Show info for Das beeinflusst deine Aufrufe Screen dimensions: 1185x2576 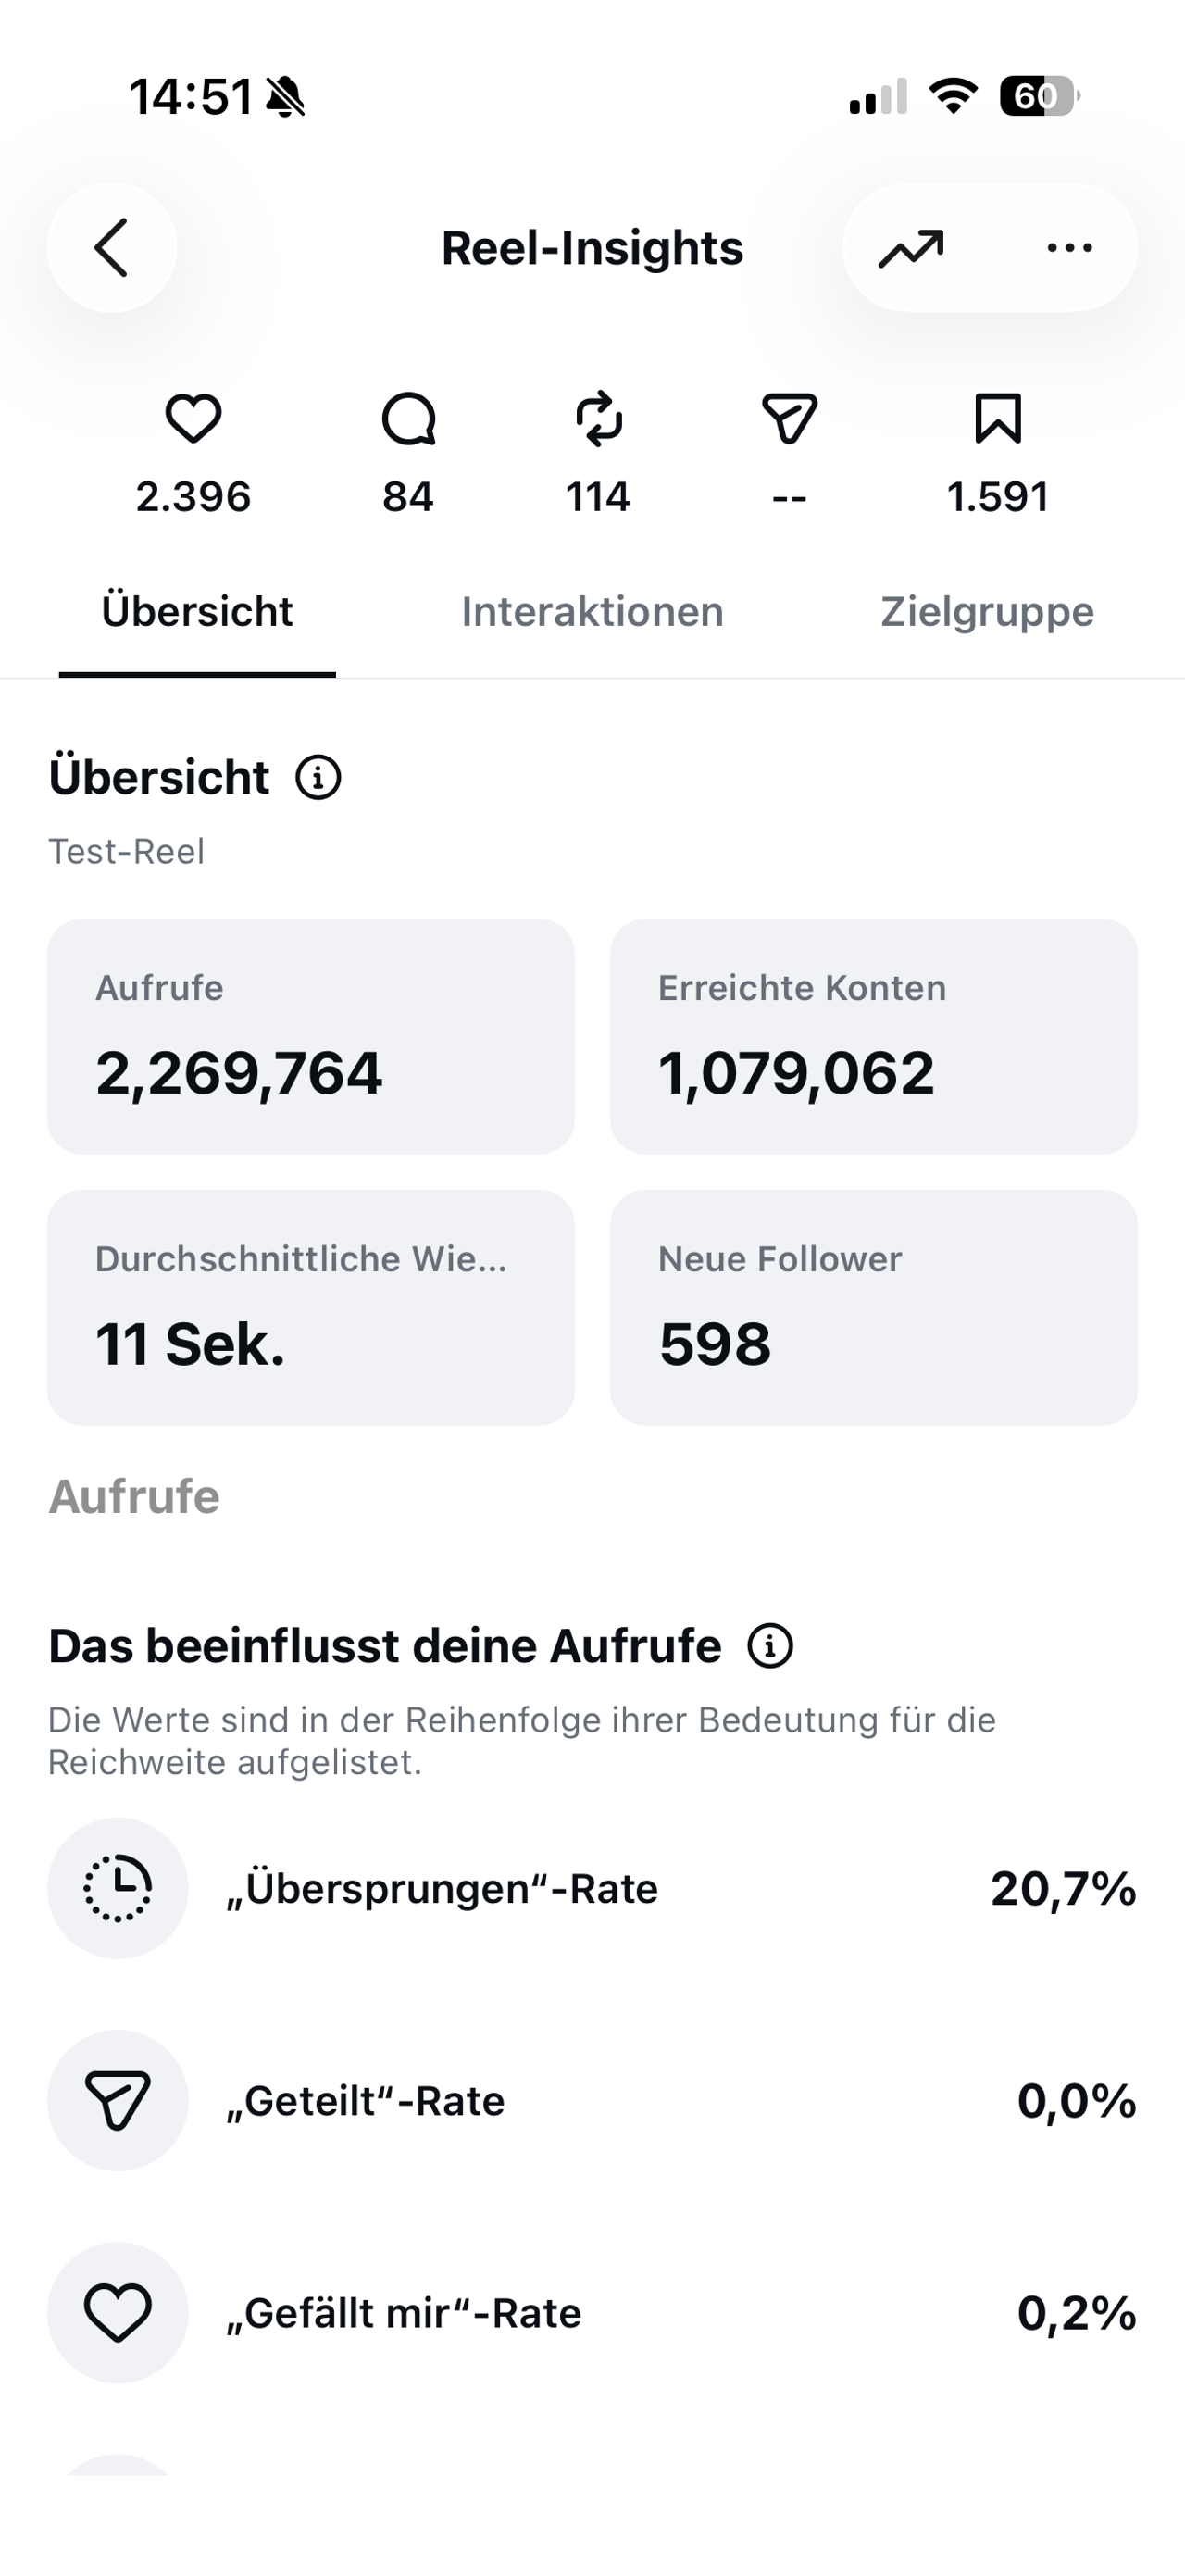(x=770, y=1645)
